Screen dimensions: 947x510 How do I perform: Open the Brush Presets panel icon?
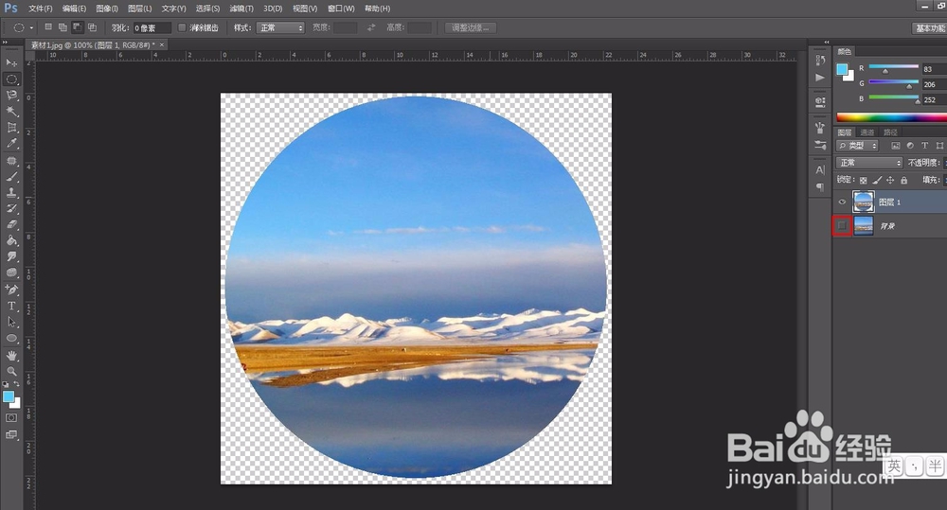point(820,145)
